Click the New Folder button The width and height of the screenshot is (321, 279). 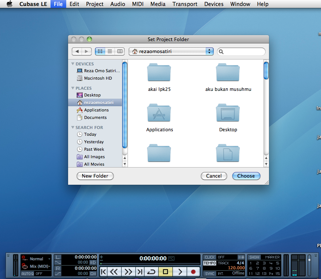95,176
